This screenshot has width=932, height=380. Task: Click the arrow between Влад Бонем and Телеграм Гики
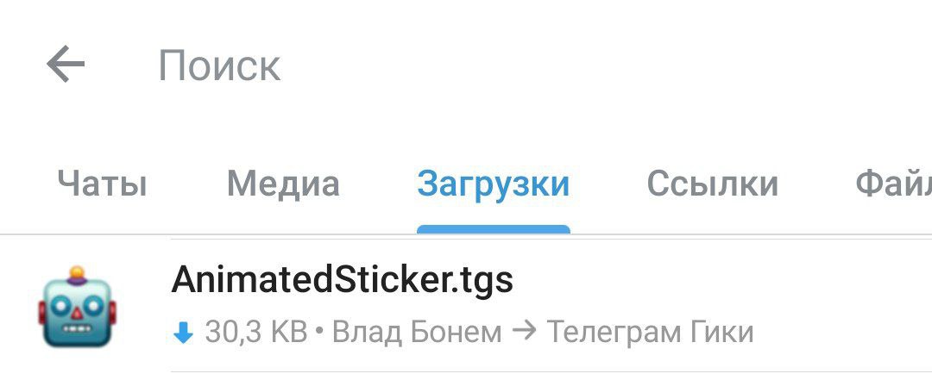[524, 332]
